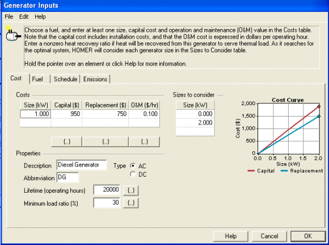Select the O&M cell showing 0.100

coord(144,114)
